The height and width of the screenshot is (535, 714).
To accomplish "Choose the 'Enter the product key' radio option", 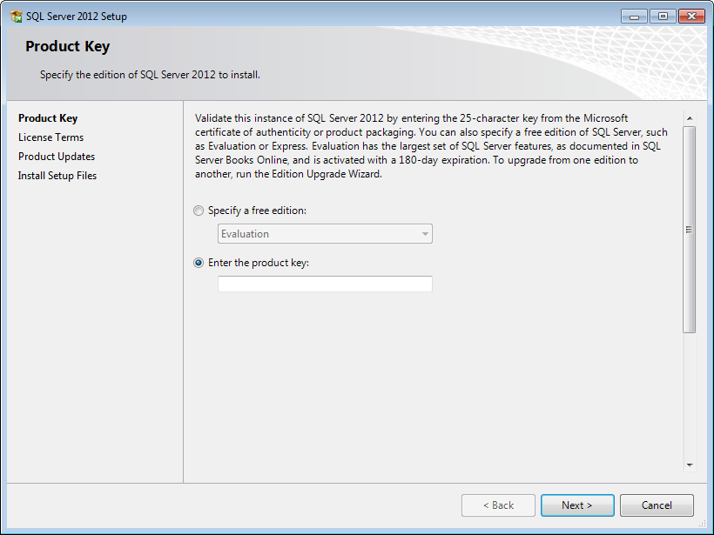I will coord(199,263).
